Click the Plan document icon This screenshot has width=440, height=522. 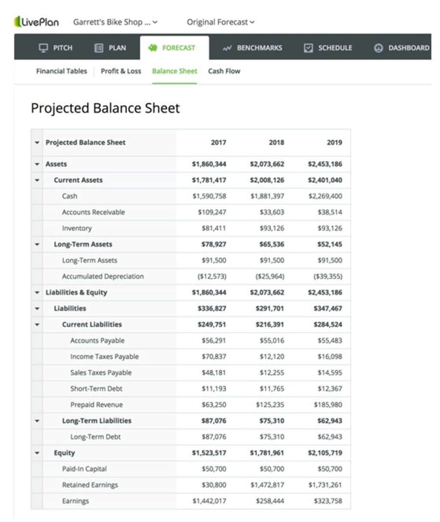coord(99,48)
